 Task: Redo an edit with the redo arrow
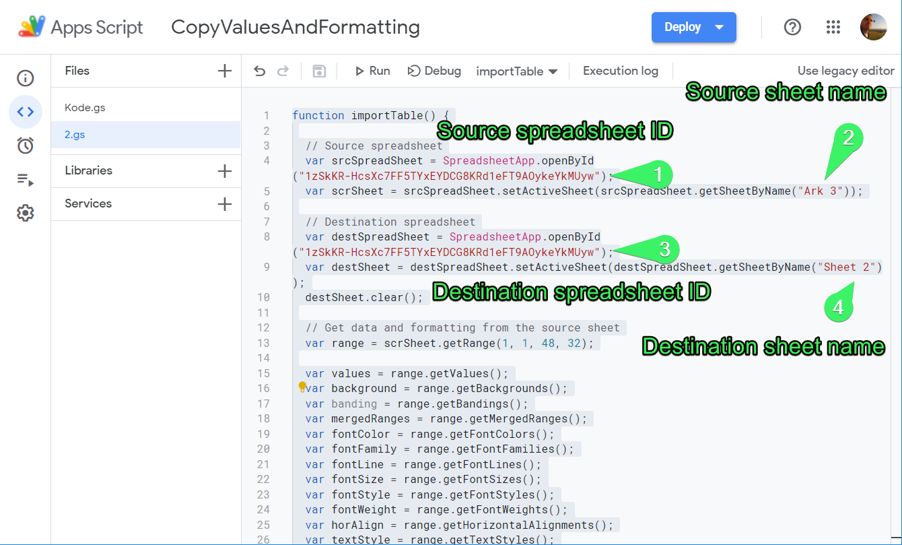point(283,71)
